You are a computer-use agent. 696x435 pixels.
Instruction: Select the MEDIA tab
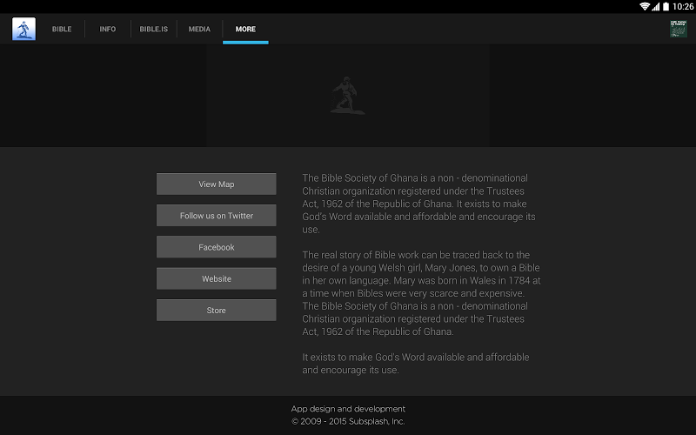[x=199, y=29]
